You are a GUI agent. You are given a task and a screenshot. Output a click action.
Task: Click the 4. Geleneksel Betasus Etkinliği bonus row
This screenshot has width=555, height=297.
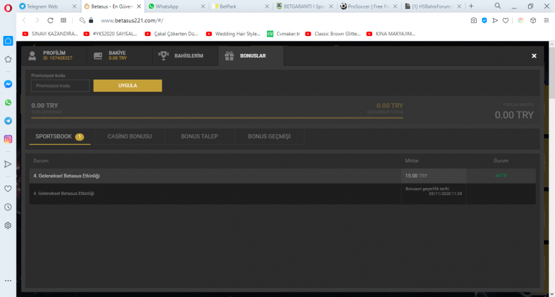coord(282,176)
